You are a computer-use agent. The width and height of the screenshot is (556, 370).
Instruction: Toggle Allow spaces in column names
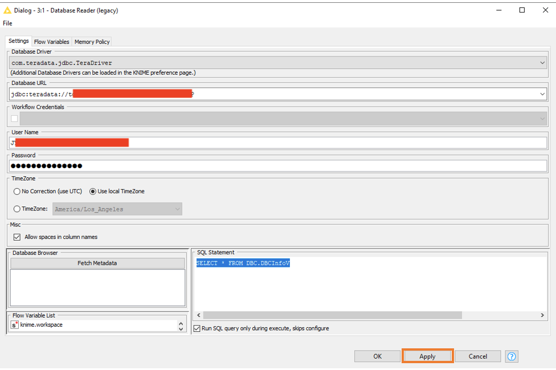[17, 237]
